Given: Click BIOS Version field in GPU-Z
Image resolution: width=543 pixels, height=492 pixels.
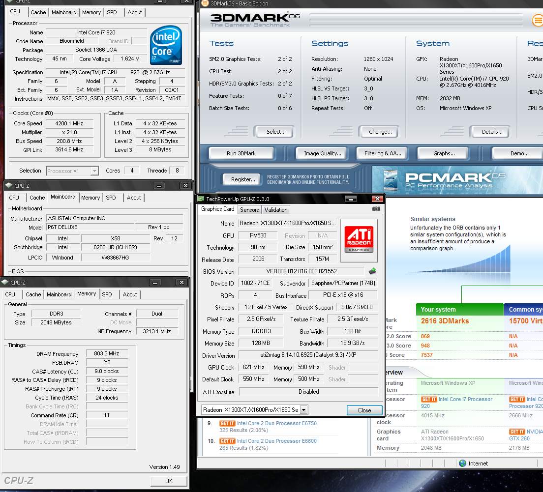Looking at the screenshot, I should (x=302, y=271).
